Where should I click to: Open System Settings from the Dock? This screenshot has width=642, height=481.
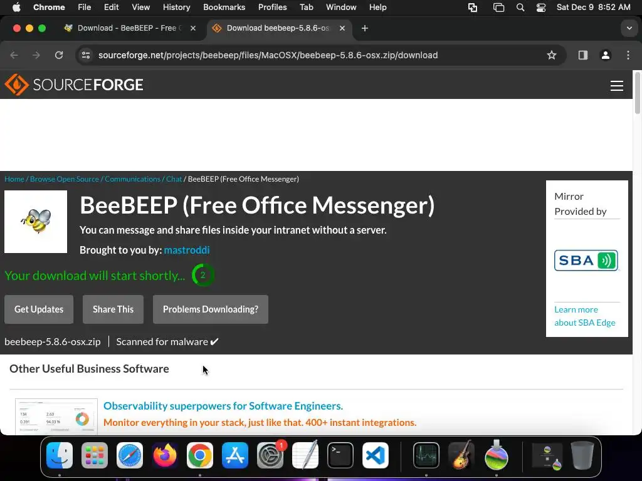[x=270, y=455]
